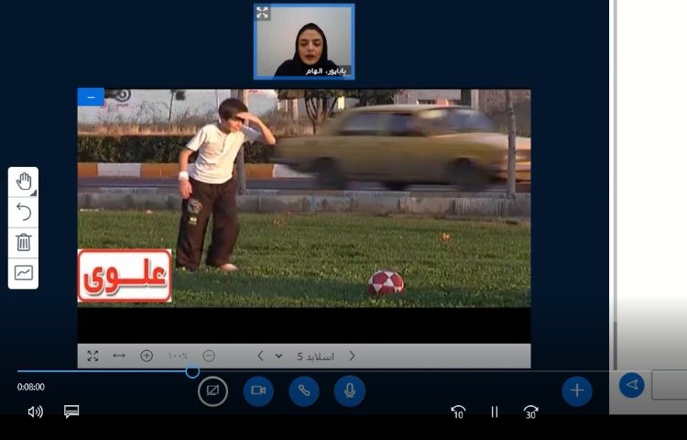Expand the webcam view to fullscreen
This screenshot has height=440, width=687.
pos(262,13)
